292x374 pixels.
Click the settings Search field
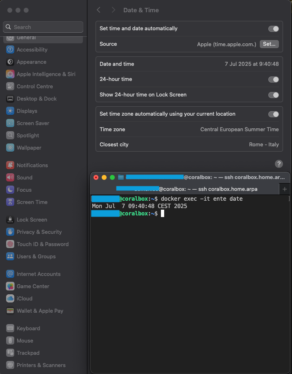[x=43, y=27]
